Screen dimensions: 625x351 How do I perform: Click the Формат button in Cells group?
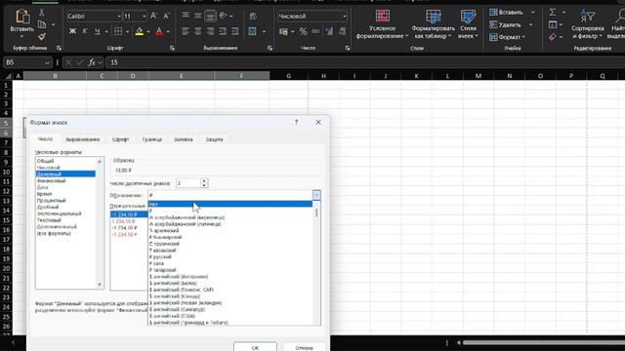(508, 37)
